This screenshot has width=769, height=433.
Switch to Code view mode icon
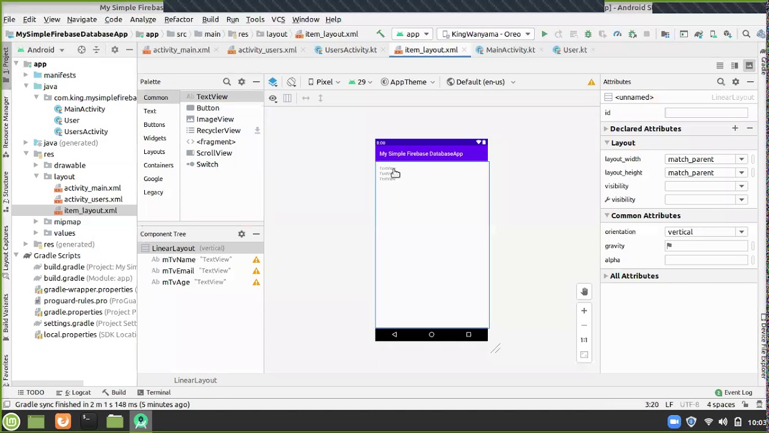pyautogui.click(x=720, y=66)
